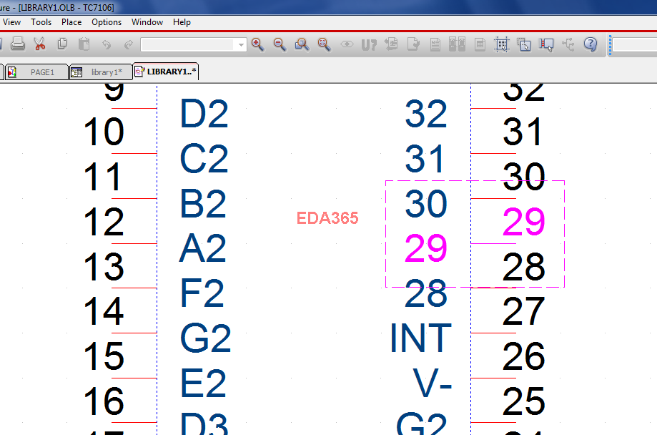Select pin name INT
The height and width of the screenshot is (435, 657).
coord(420,338)
